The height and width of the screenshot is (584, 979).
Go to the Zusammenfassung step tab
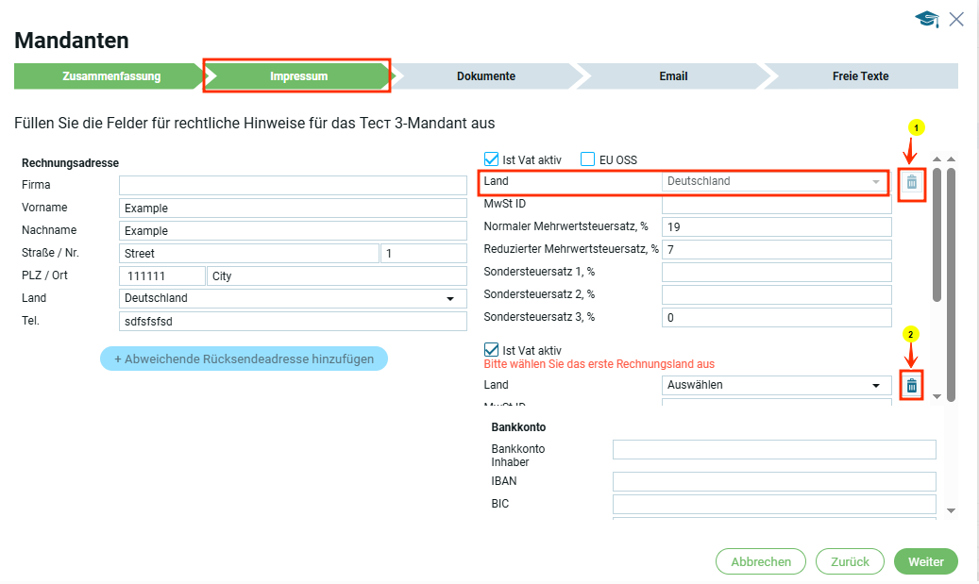pos(111,76)
